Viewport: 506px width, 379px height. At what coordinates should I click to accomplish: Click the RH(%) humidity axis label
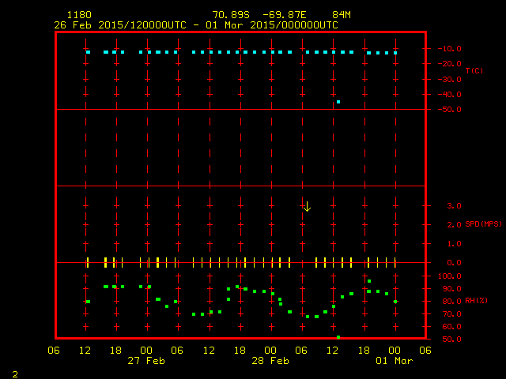coord(476,301)
